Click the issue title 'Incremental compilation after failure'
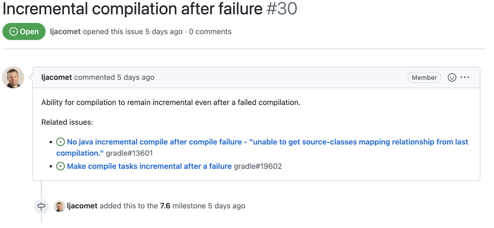The width and height of the screenshot is (494, 228). click(132, 9)
